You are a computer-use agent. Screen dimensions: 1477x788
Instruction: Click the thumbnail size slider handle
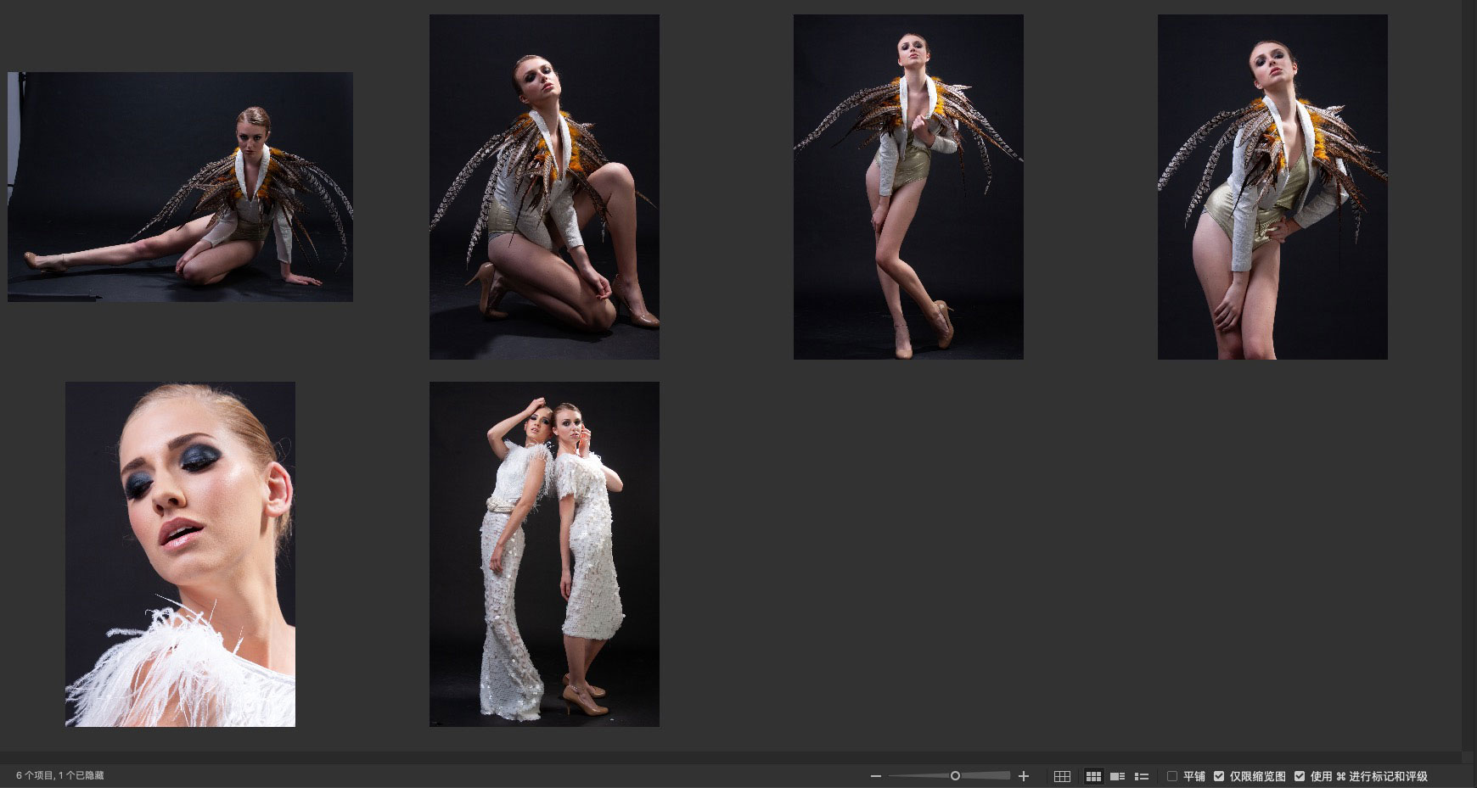(x=955, y=775)
